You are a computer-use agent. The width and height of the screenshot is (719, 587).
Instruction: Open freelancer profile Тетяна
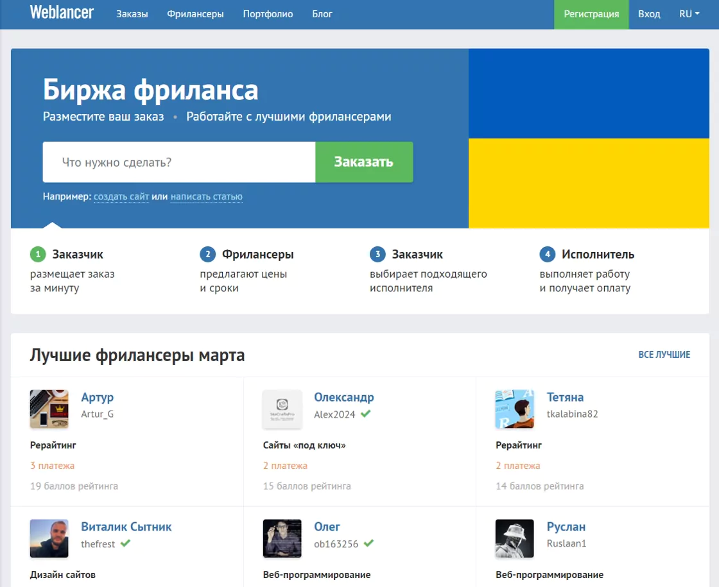565,397
